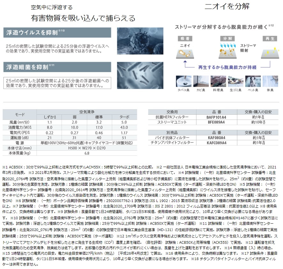This screenshot has height=269, width=283.
Task: Click the ストリーマ照射 label
Action: [248, 48]
